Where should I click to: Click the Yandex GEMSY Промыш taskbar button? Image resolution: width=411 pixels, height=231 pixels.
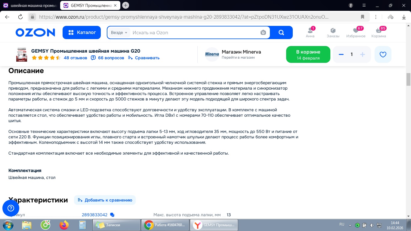click(x=214, y=225)
